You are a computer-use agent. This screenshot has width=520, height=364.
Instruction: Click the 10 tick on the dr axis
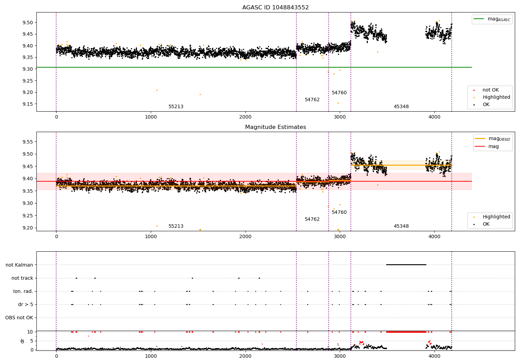[30, 332]
